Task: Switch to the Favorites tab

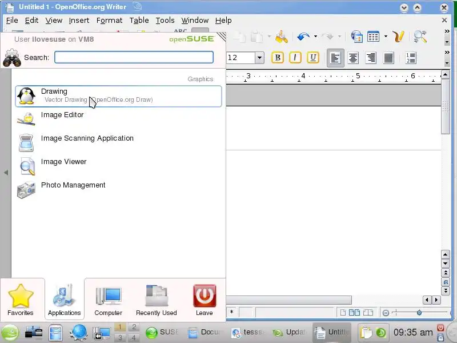Action: 21,300
